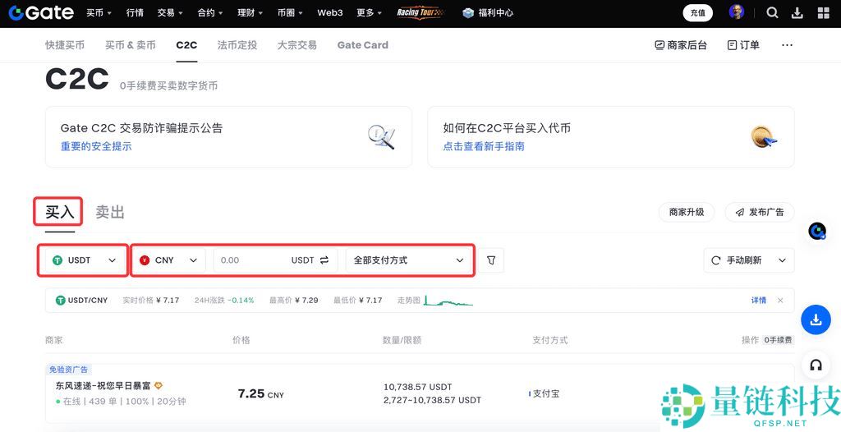Open the three-dots more options menu
This screenshot has width=841, height=432.
coord(787,45)
